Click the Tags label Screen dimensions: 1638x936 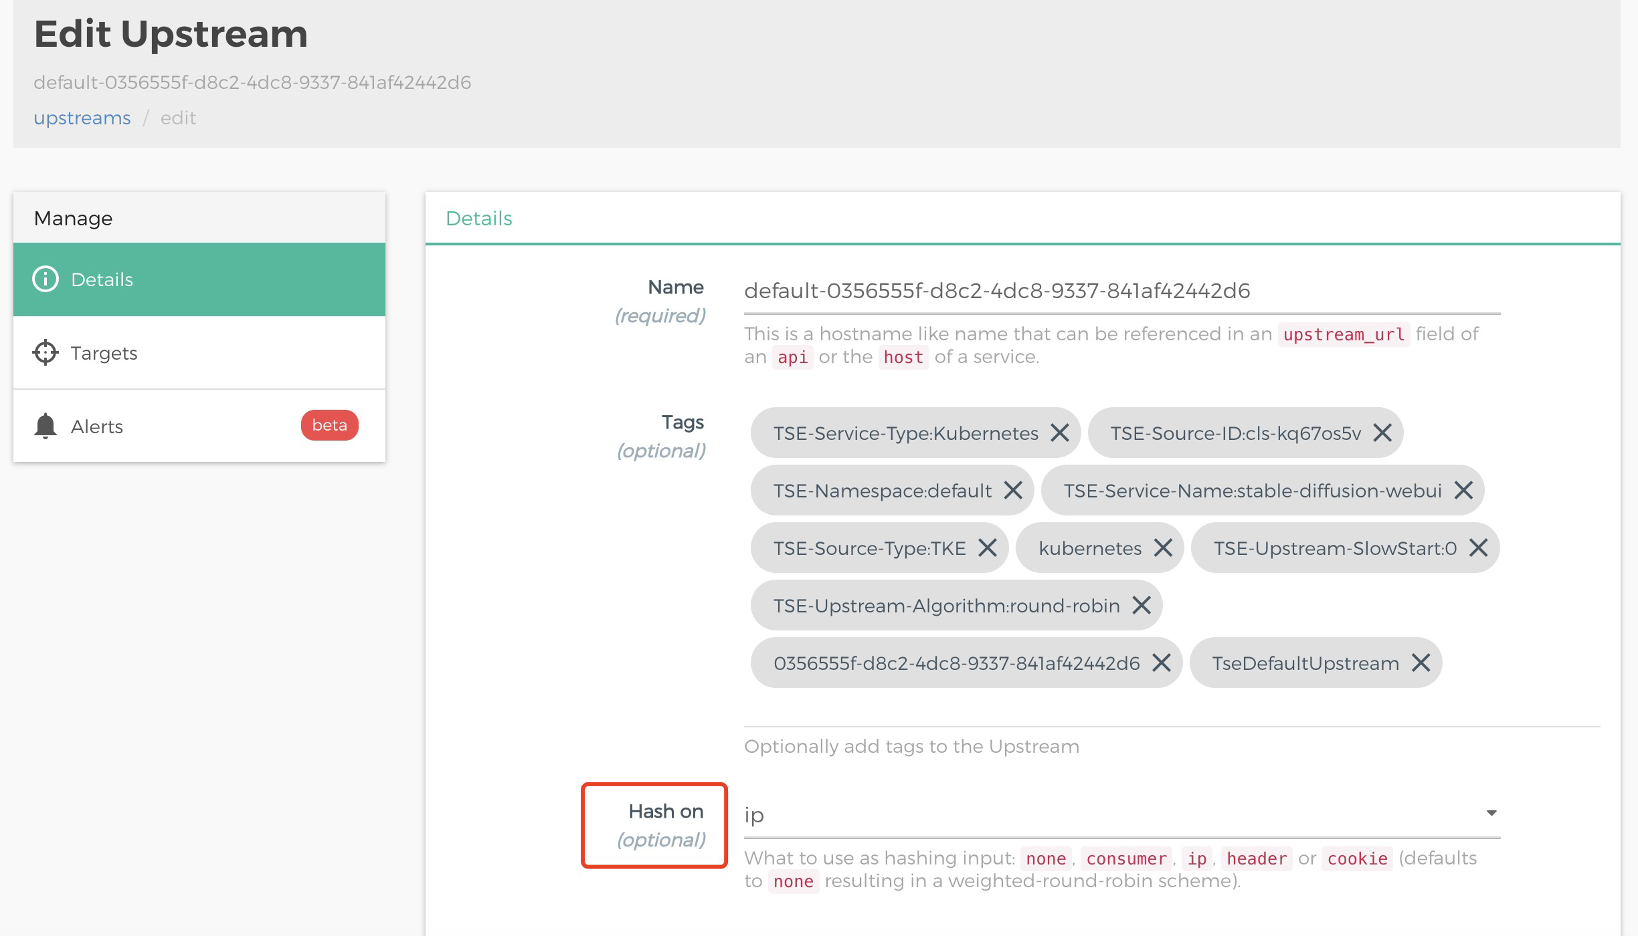click(682, 423)
